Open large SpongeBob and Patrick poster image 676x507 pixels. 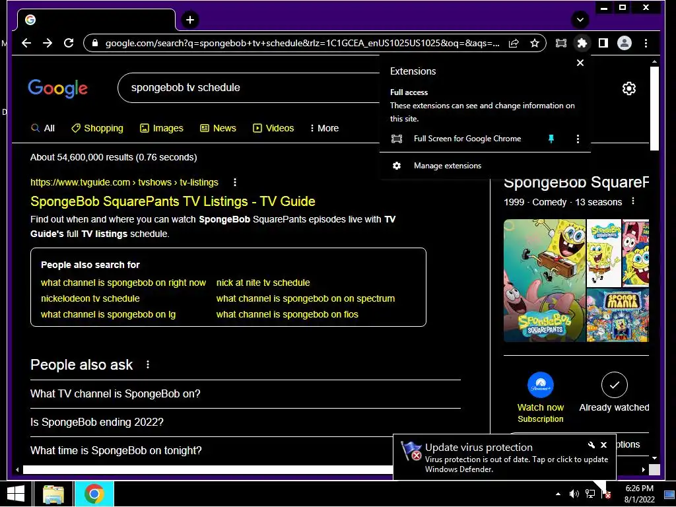(545, 281)
